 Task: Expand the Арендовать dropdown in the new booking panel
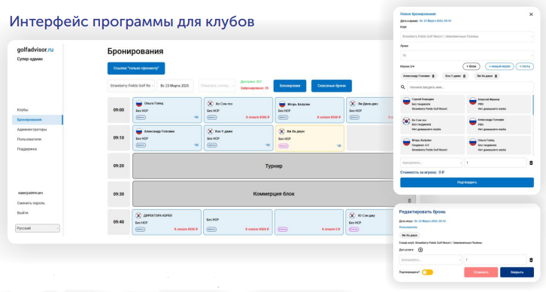tap(431, 163)
